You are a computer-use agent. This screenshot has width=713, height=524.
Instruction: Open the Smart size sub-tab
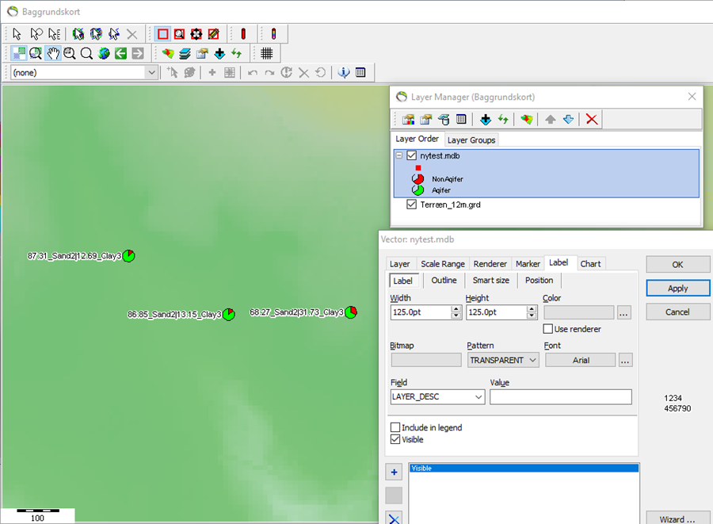[490, 280]
